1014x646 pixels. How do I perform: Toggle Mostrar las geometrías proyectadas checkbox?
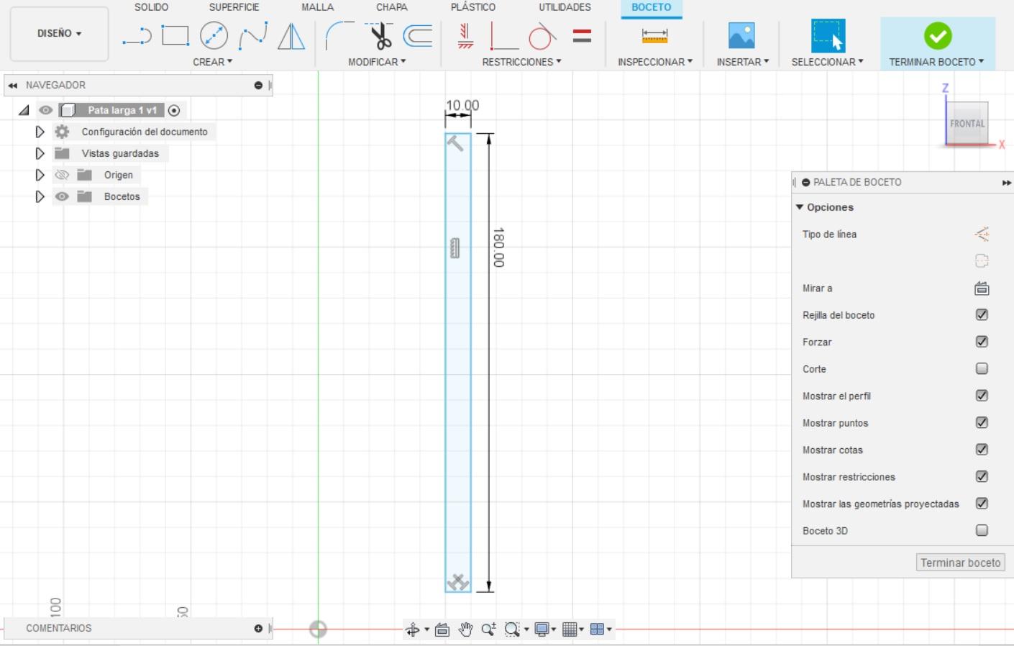tap(982, 504)
